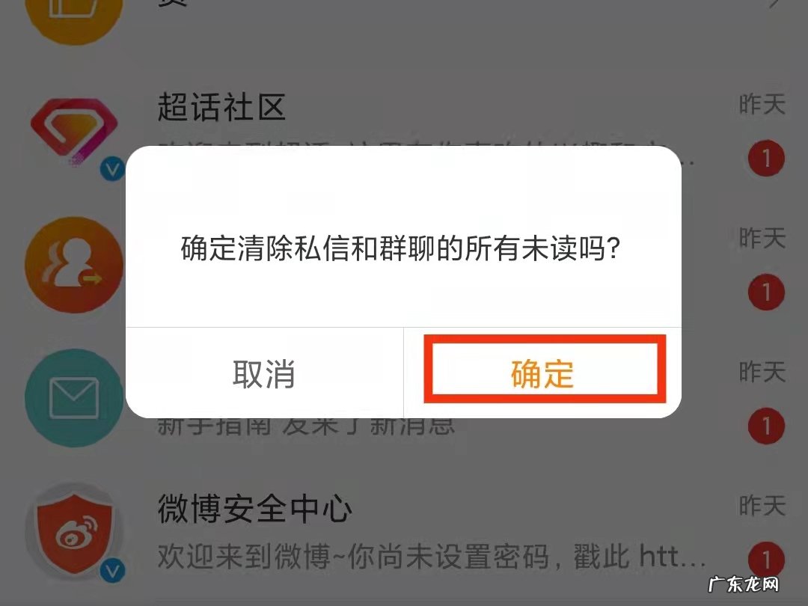Tap the unread badge beside the new-followers row
Screen dimensions: 808x606
click(766, 293)
